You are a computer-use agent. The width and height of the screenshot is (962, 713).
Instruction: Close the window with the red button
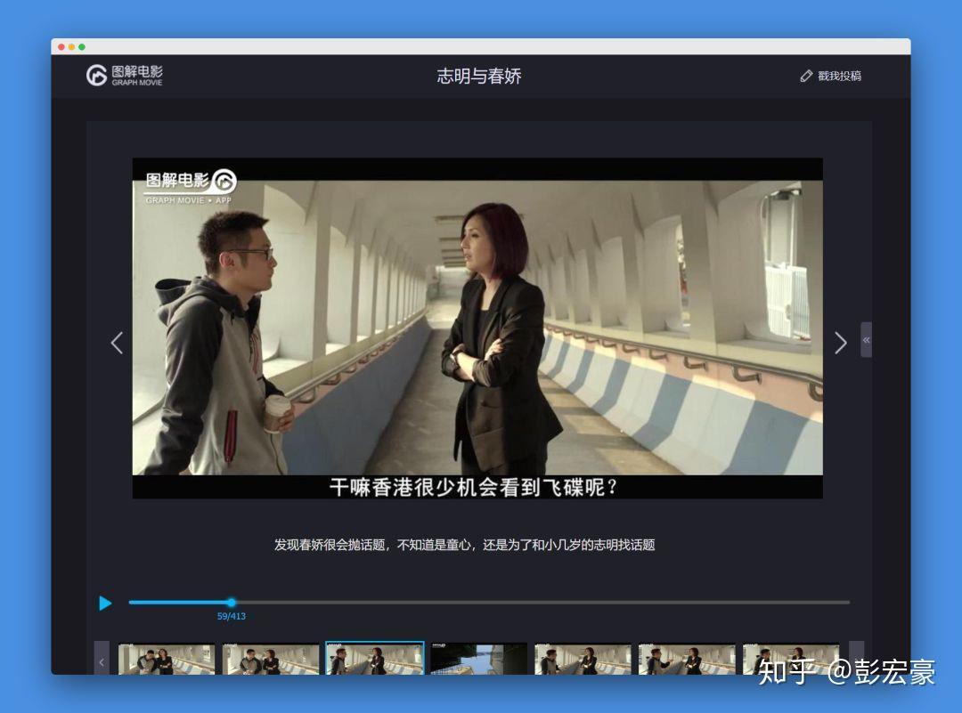(x=61, y=47)
